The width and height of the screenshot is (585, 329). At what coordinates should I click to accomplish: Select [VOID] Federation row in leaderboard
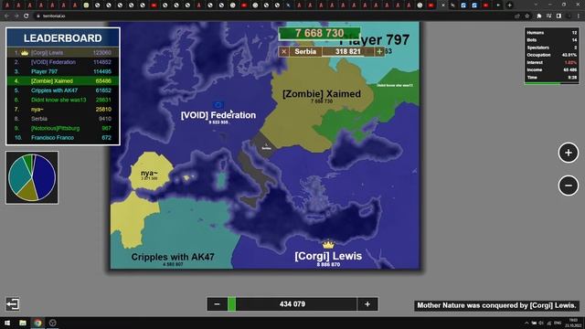[63, 62]
